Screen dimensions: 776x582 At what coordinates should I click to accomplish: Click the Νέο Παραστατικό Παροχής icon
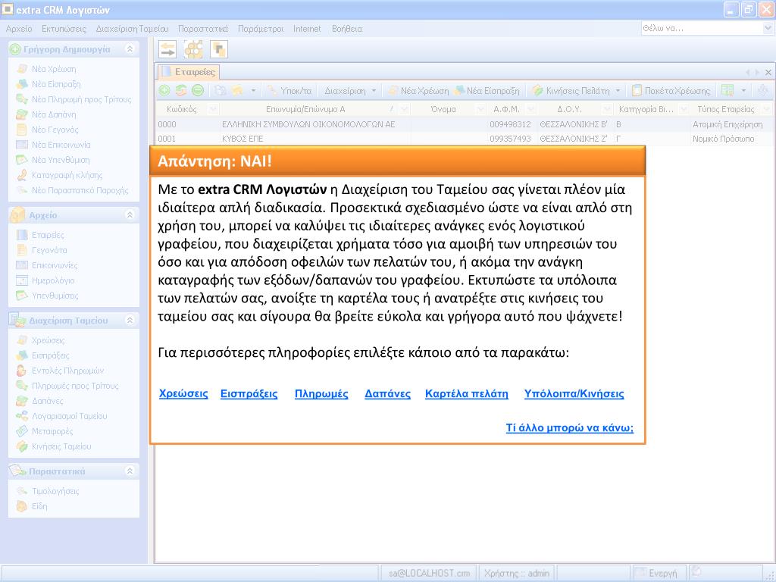coord(22,190)
